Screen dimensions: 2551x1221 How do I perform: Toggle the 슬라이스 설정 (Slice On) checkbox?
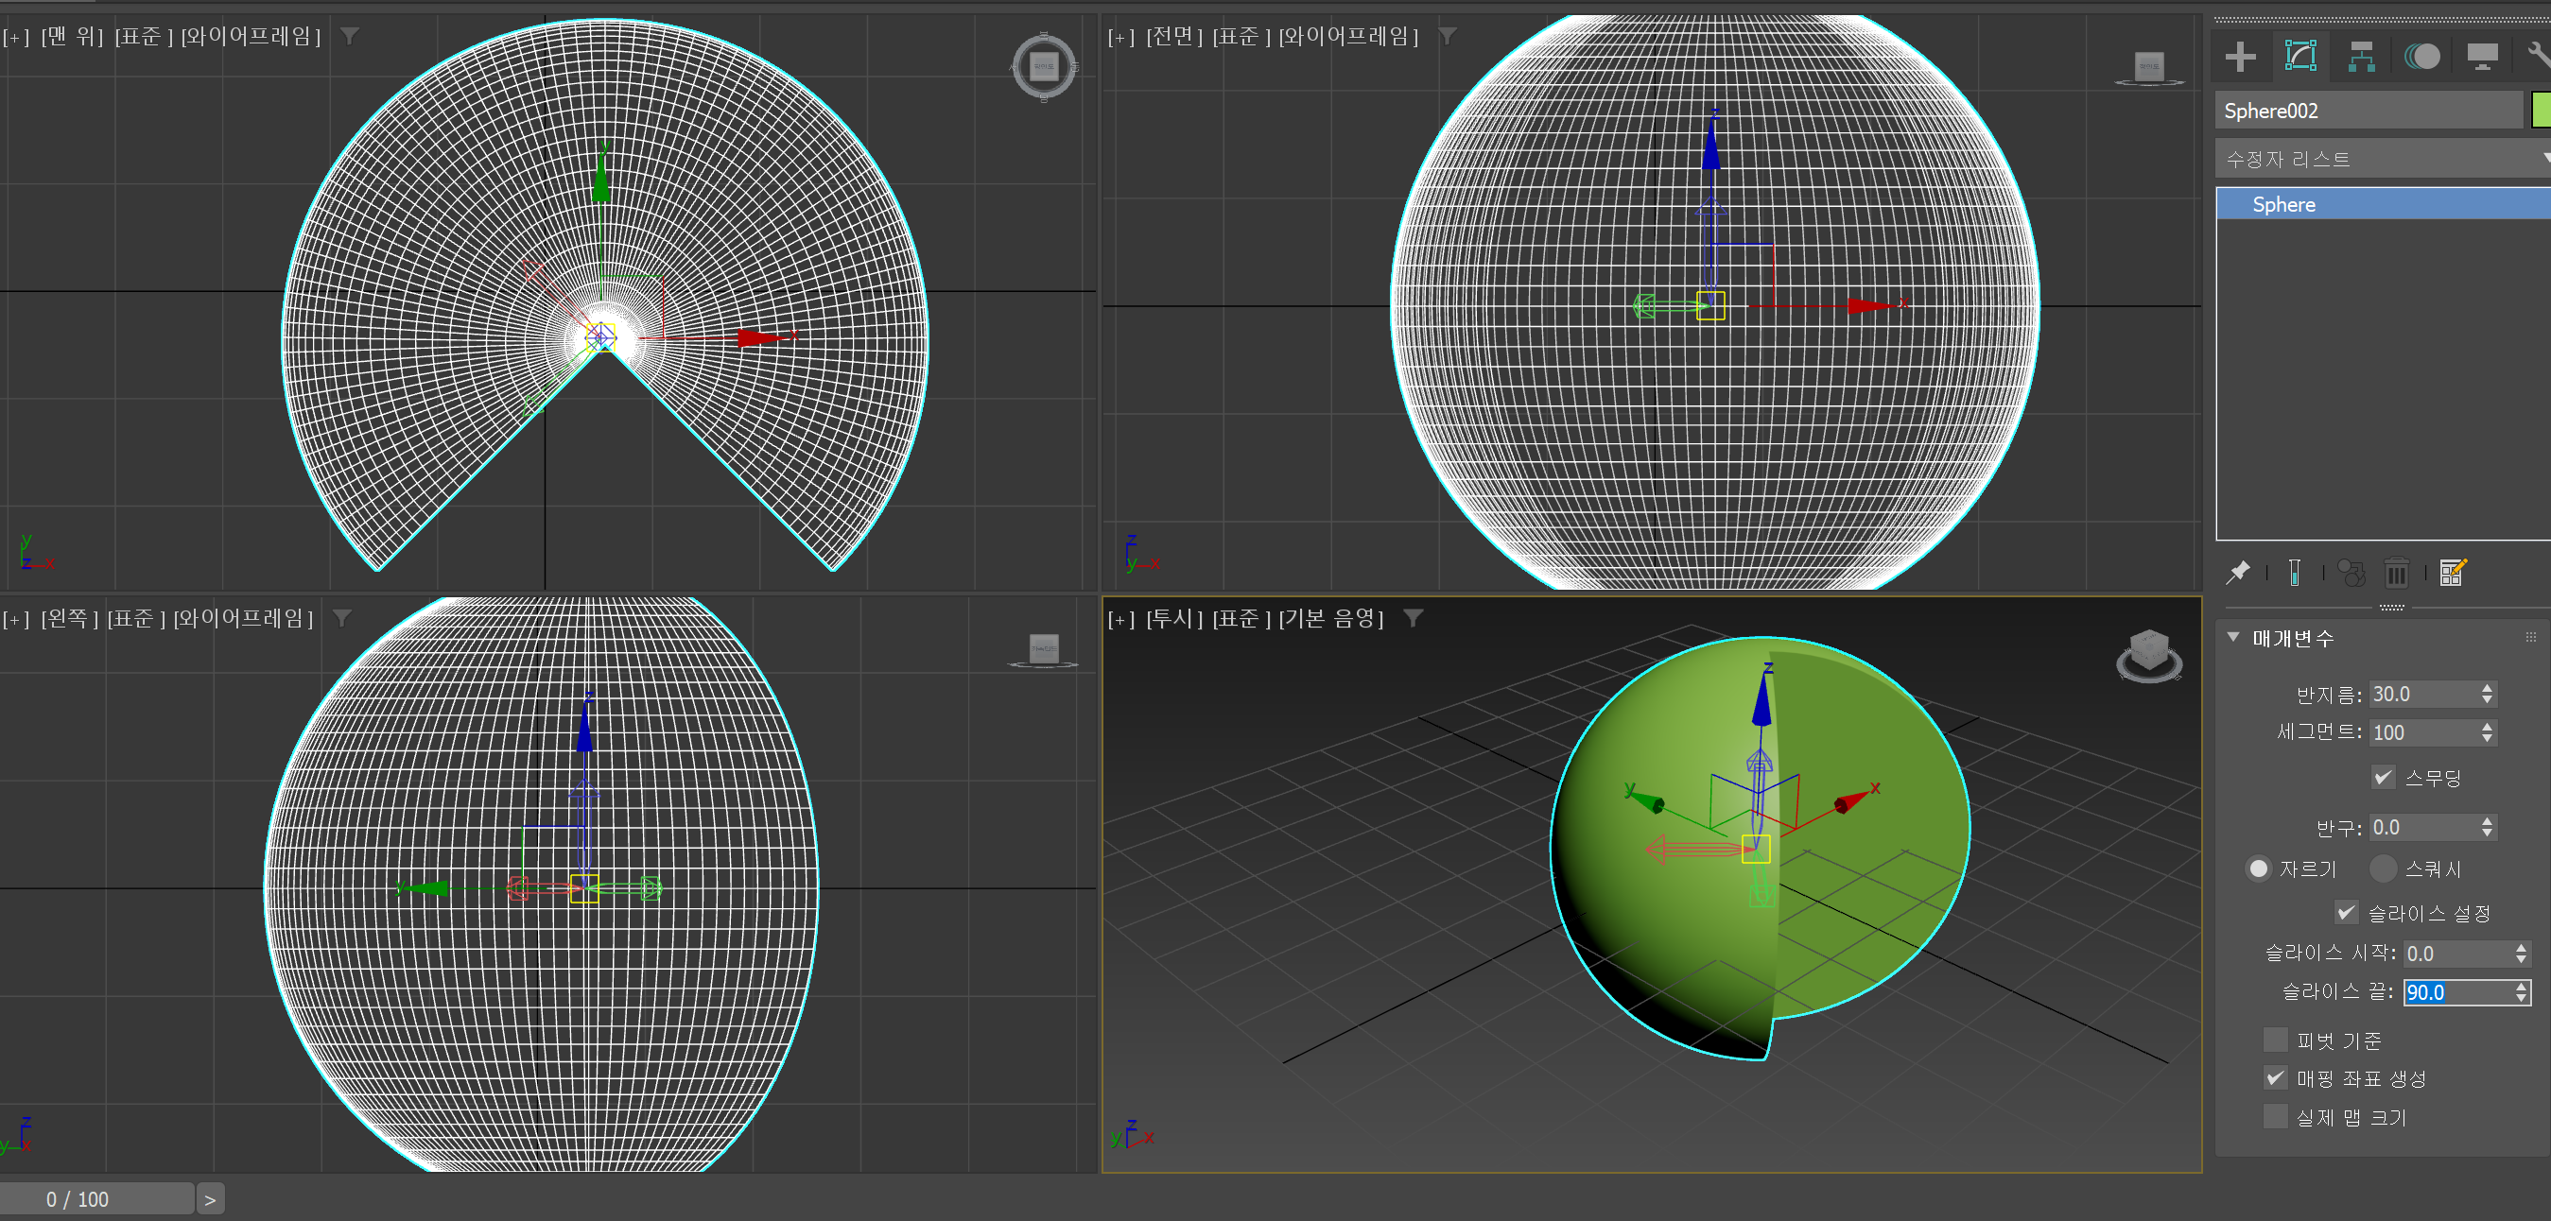[2346, 913]
